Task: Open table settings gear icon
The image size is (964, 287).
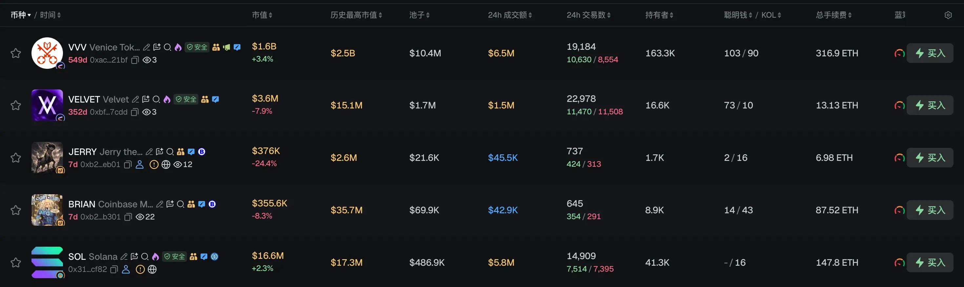Action: [948, 15]
